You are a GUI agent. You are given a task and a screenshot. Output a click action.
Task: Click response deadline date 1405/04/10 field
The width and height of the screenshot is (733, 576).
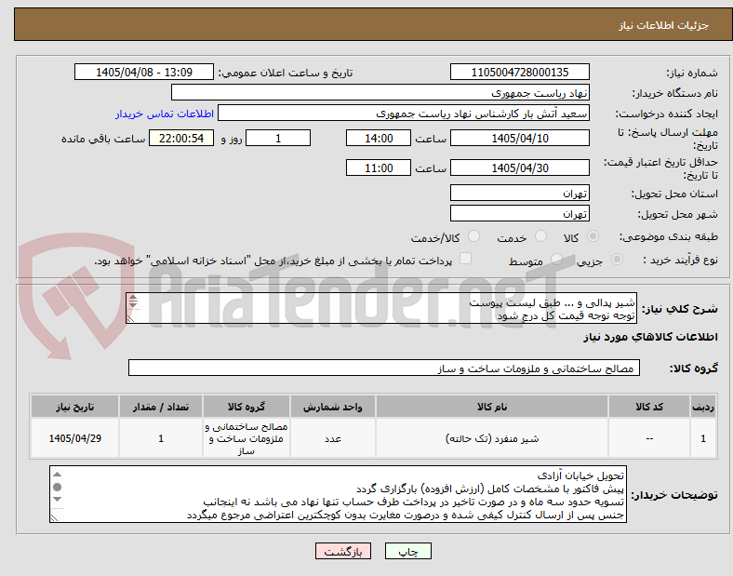tap(520, 138)
